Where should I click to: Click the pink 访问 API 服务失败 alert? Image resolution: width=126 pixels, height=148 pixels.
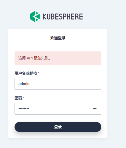58,58
